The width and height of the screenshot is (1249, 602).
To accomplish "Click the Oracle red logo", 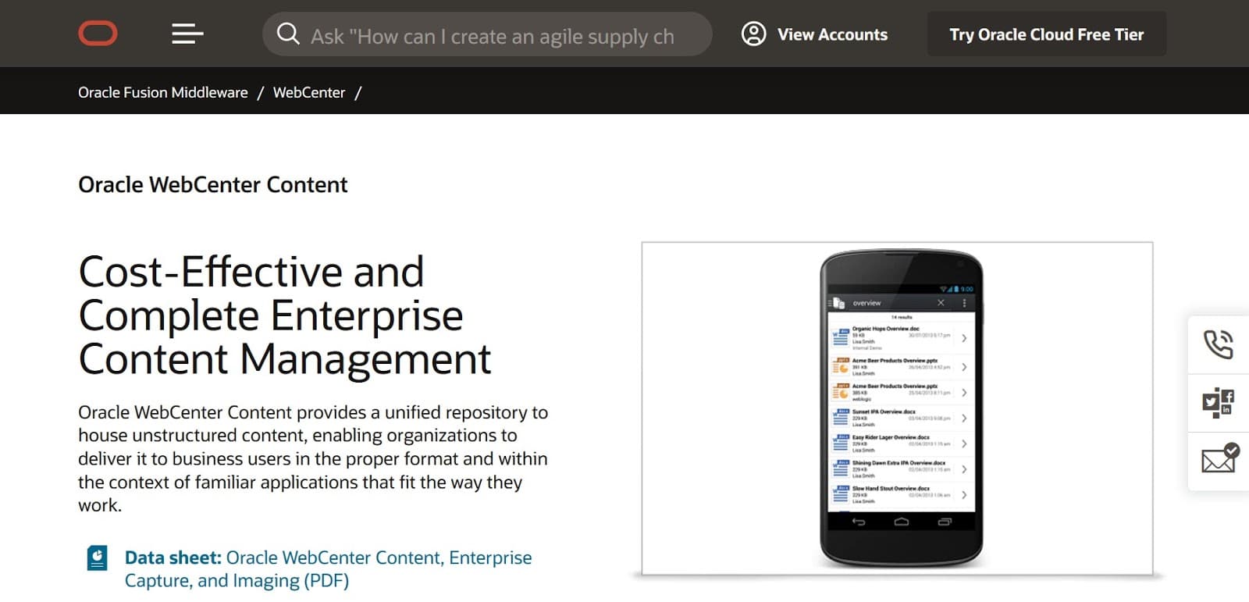I will [x=98, y=34].
